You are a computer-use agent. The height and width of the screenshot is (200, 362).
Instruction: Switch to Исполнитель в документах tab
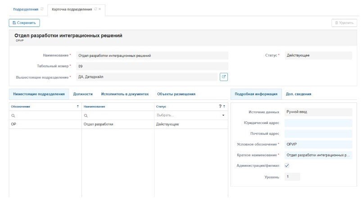click(x=125, y=94)
